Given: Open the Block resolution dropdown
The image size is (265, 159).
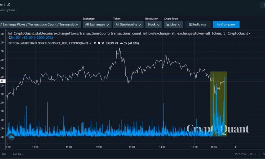Looking at the screenshot, I should 153,24.
